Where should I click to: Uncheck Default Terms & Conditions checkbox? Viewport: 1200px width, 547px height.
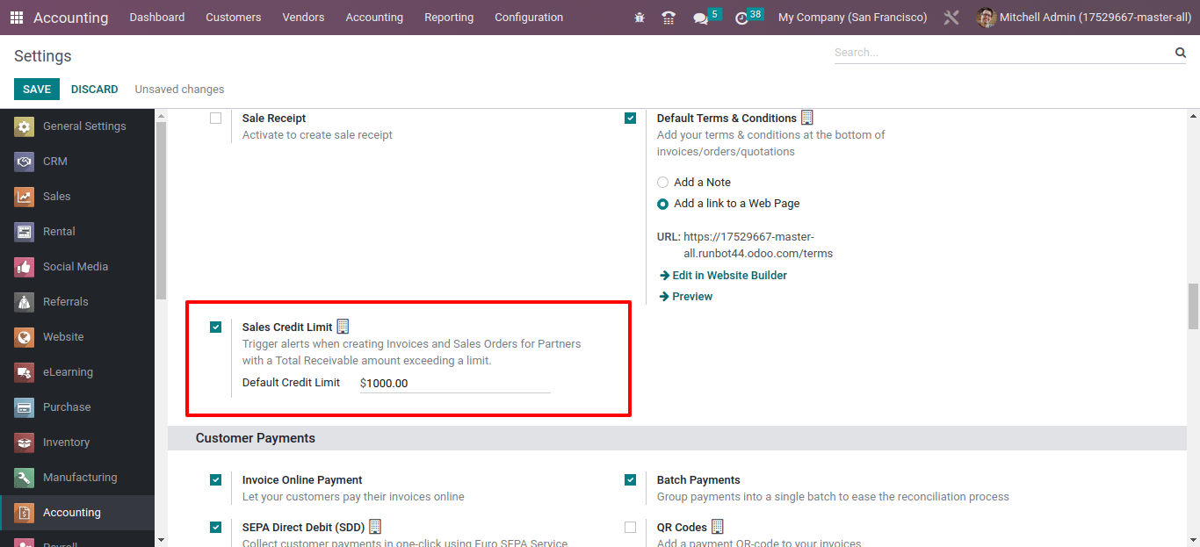(x=630, y=119)
